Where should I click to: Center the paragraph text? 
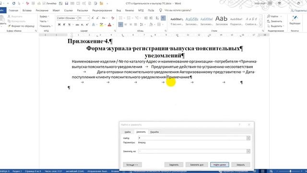126,25
